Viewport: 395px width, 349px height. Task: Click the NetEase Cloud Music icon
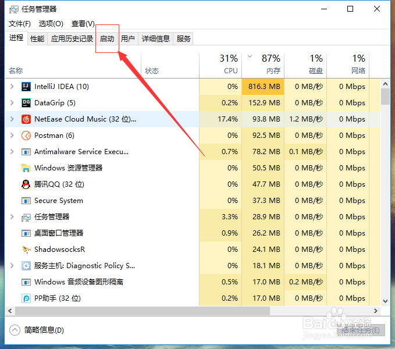(x=26, y=119)
